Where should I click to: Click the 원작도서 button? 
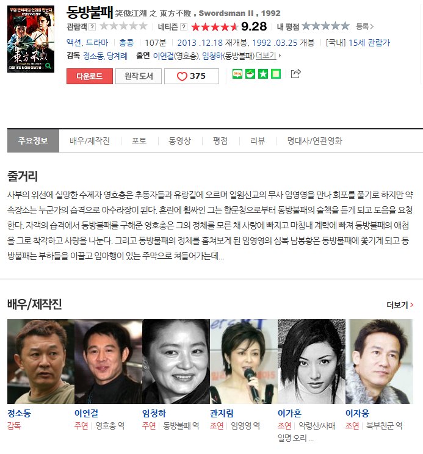[139, 76]
